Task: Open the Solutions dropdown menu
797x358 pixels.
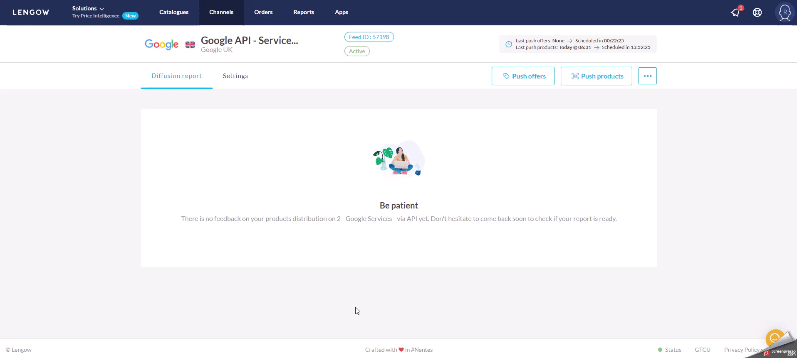Action: point(88,8)
